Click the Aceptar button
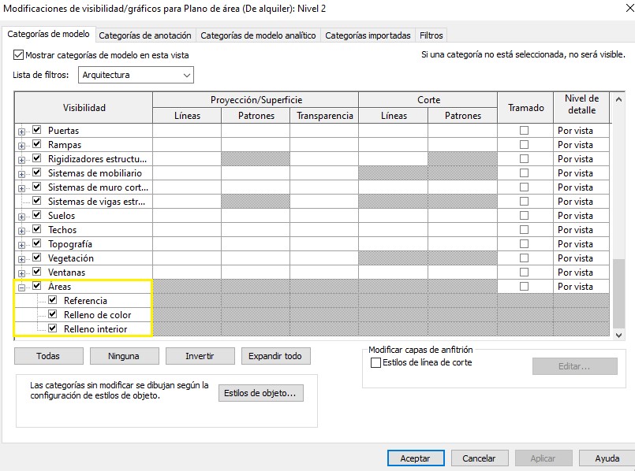 pyautogui.click(x=415, y=458)
